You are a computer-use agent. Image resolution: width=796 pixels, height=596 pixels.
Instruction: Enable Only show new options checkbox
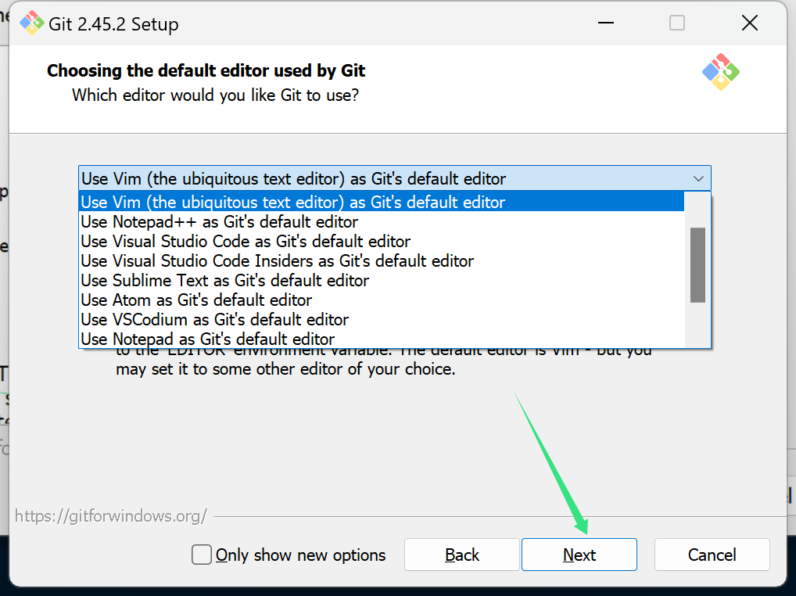202,555
